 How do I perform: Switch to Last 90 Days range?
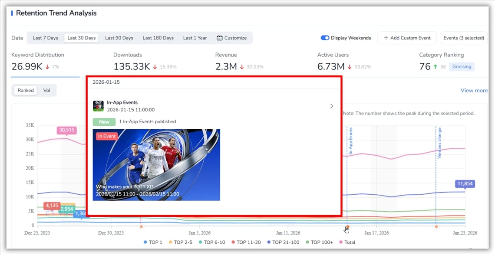119,38
